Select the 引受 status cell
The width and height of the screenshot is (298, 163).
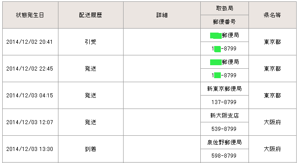(x=91, y=42)
